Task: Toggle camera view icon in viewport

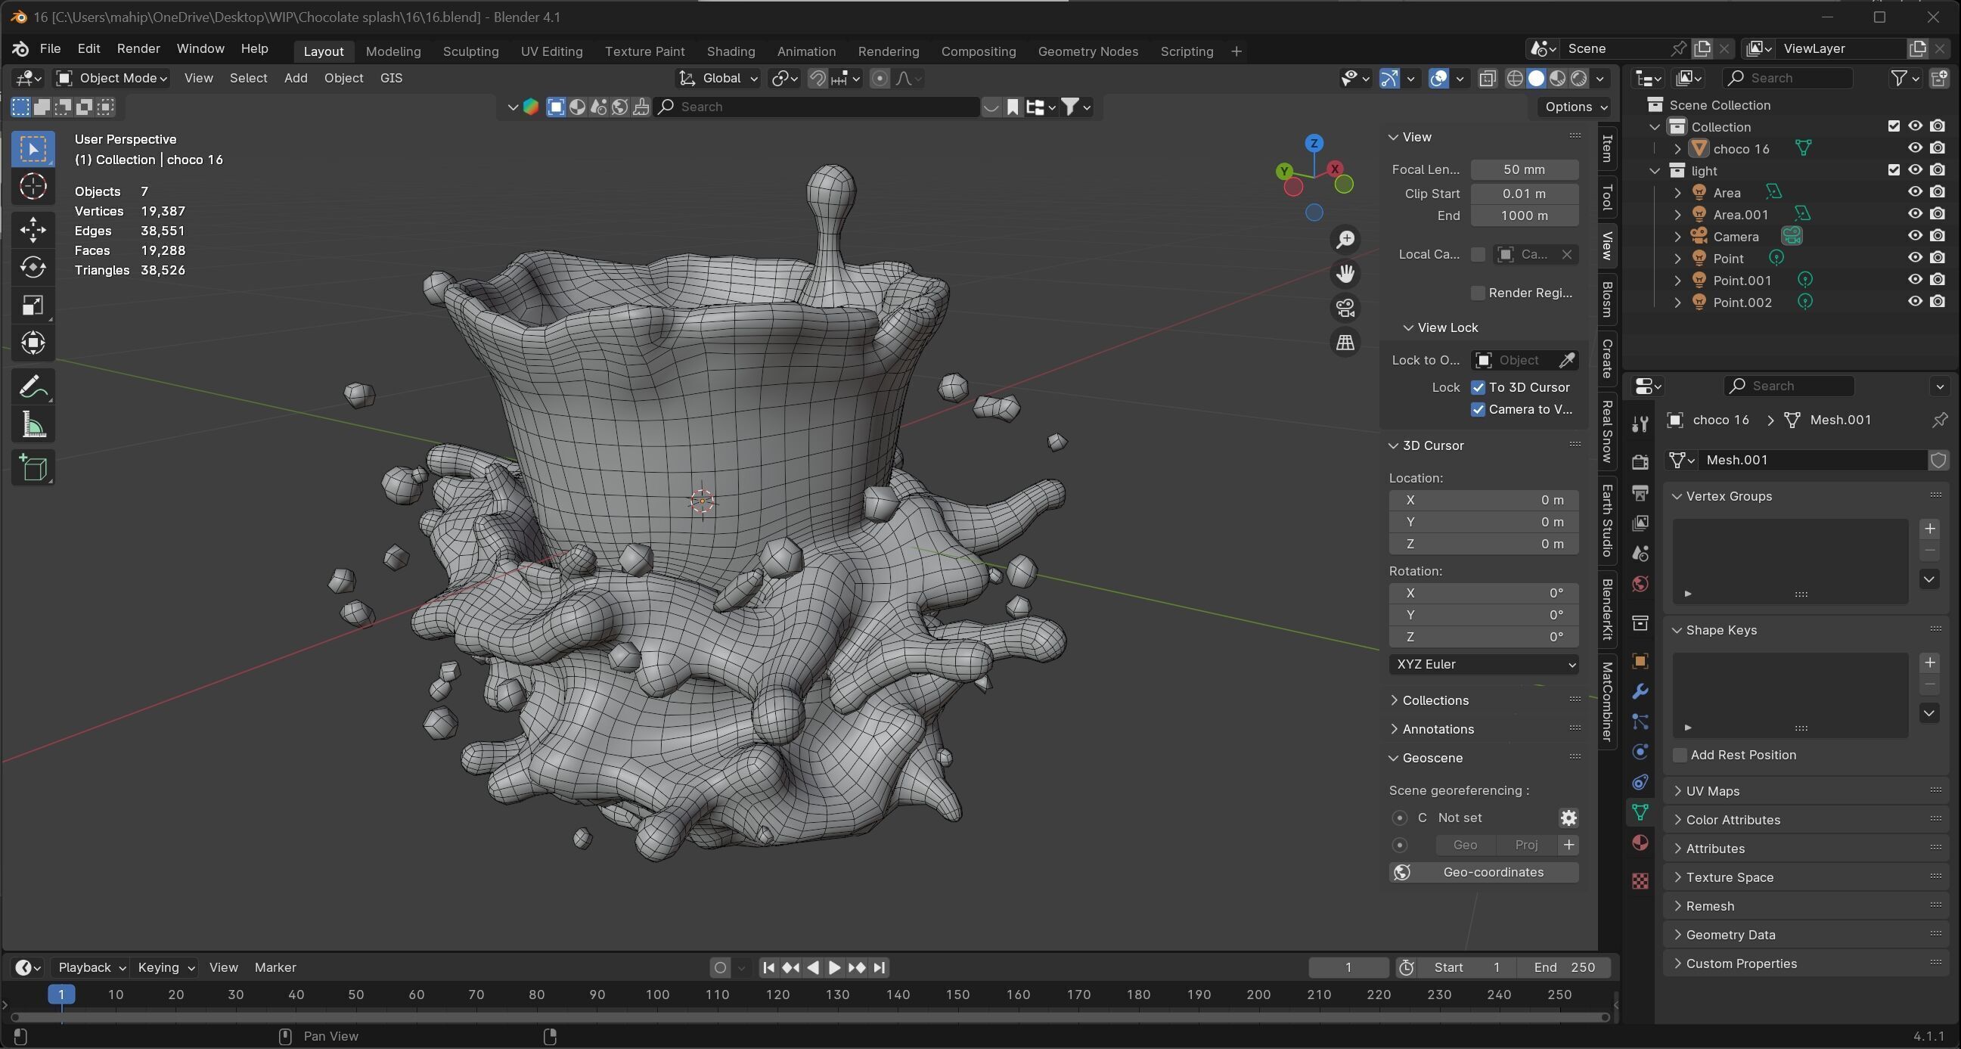Action: pos(1345,309)
